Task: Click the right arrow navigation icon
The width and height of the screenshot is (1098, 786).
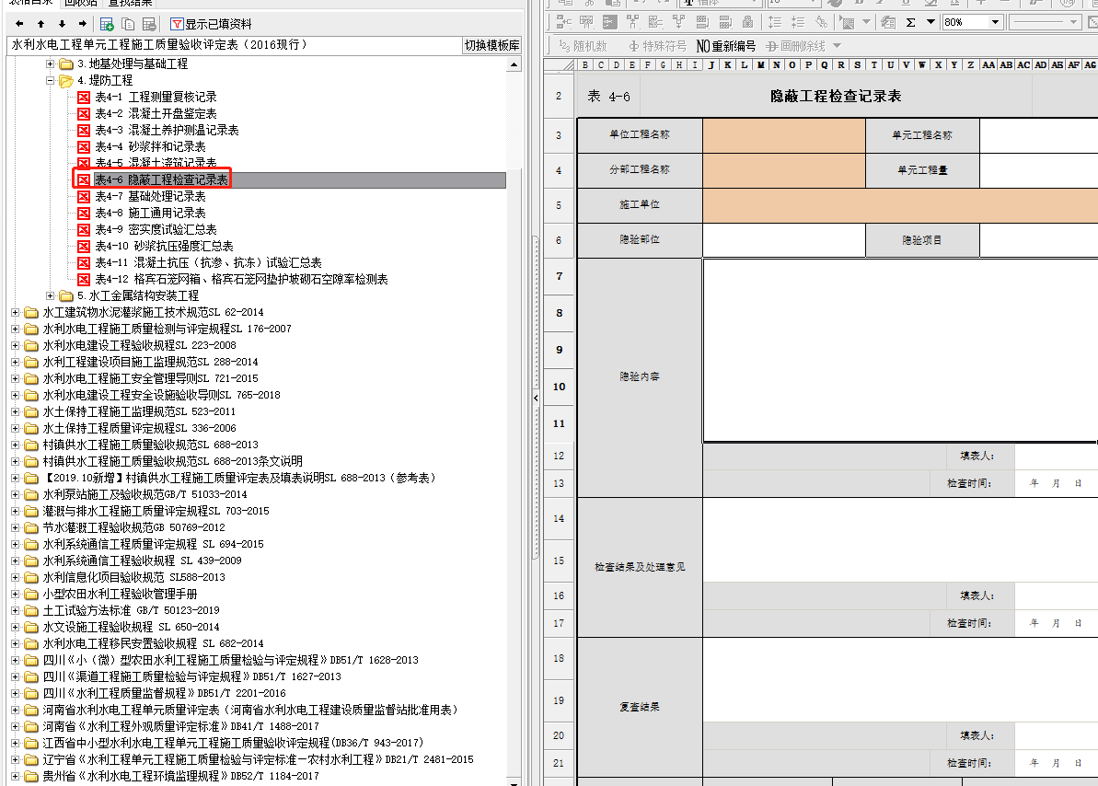Action: (x=83, y=24)
